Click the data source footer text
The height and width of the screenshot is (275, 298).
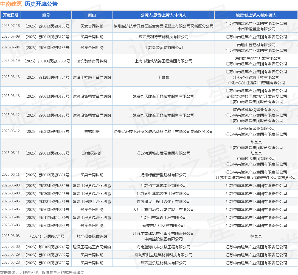pos(42,272)
